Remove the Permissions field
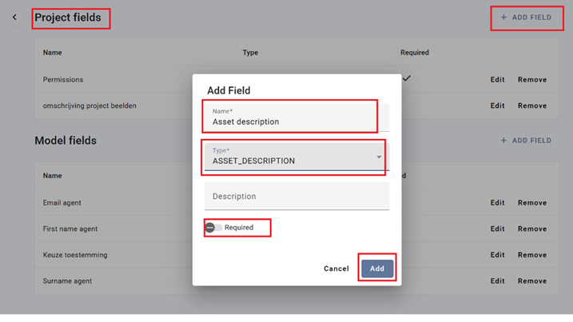573x322 pixels. click(532, 79)
